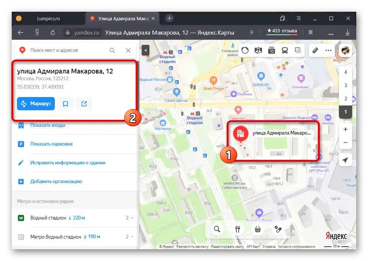Open Редактировать карту footer link
Image resolution: width=368 pixels, height=261 pixels.
click(x=227, y=246)
